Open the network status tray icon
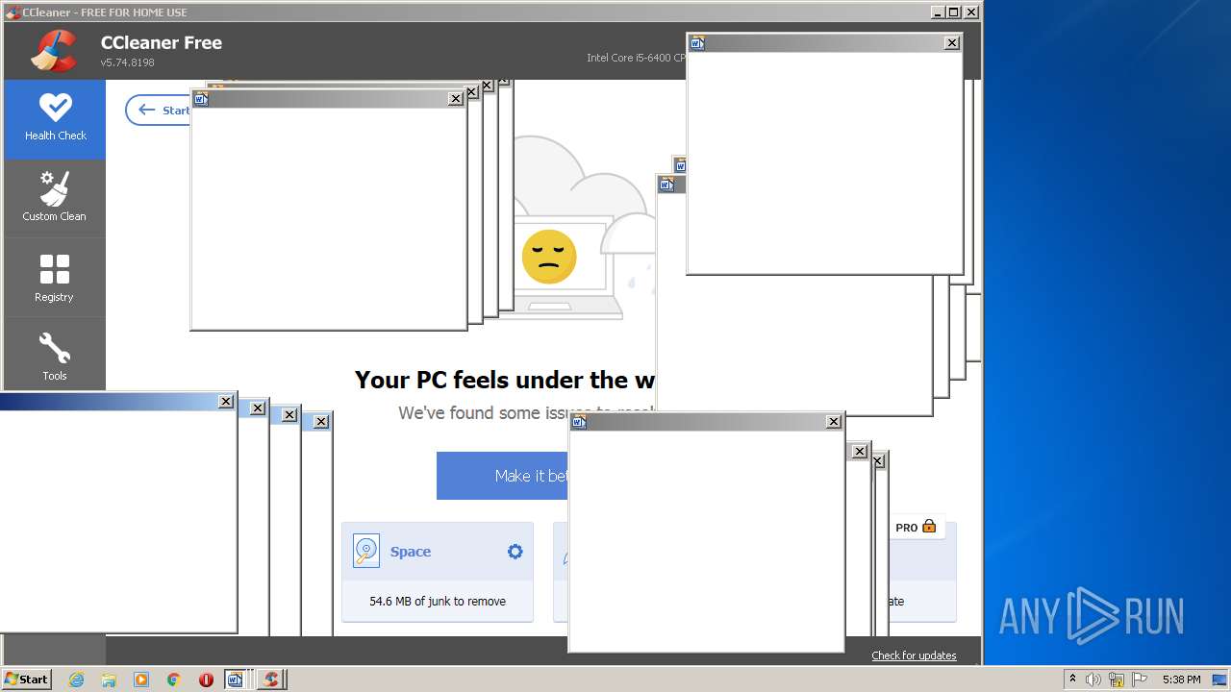This screenshot has height=692, width=1231. click(x=1117, y=680)
